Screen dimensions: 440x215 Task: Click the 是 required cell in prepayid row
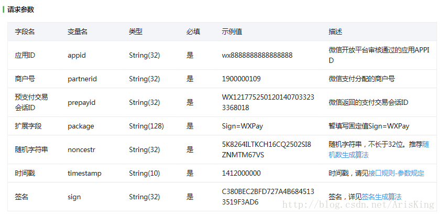(x=190, y=103)
